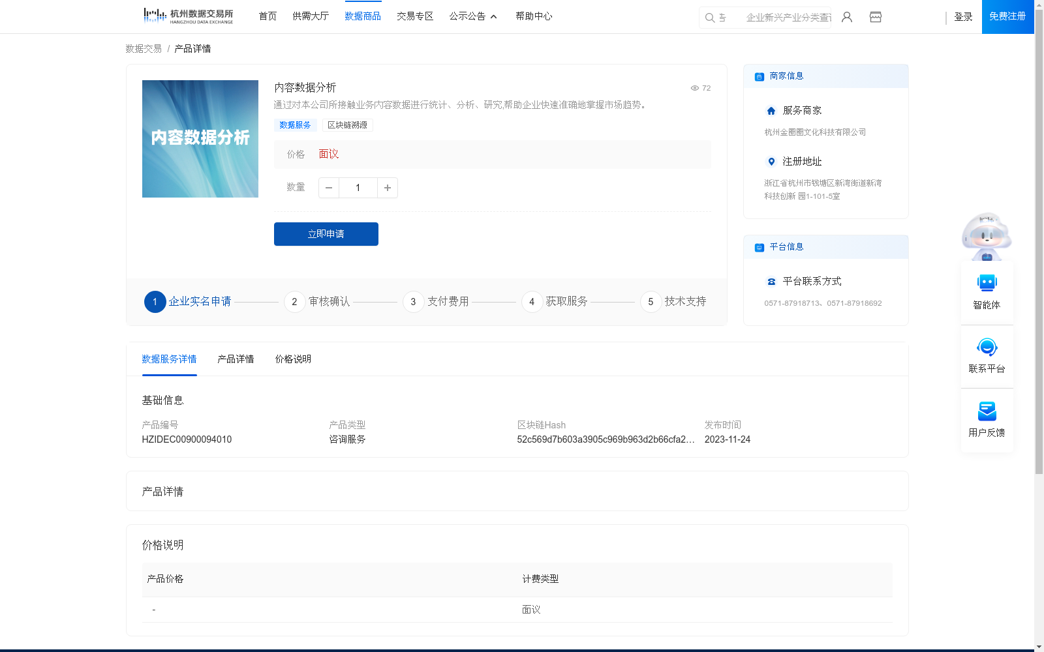Open the 智能体 assistant widget
1044x652 pixels.
987,292
